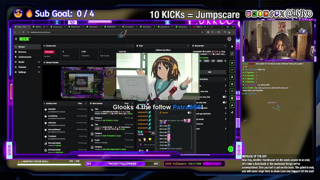Expand the account age restriction option

pyautogui.click(x=225, y=113)
